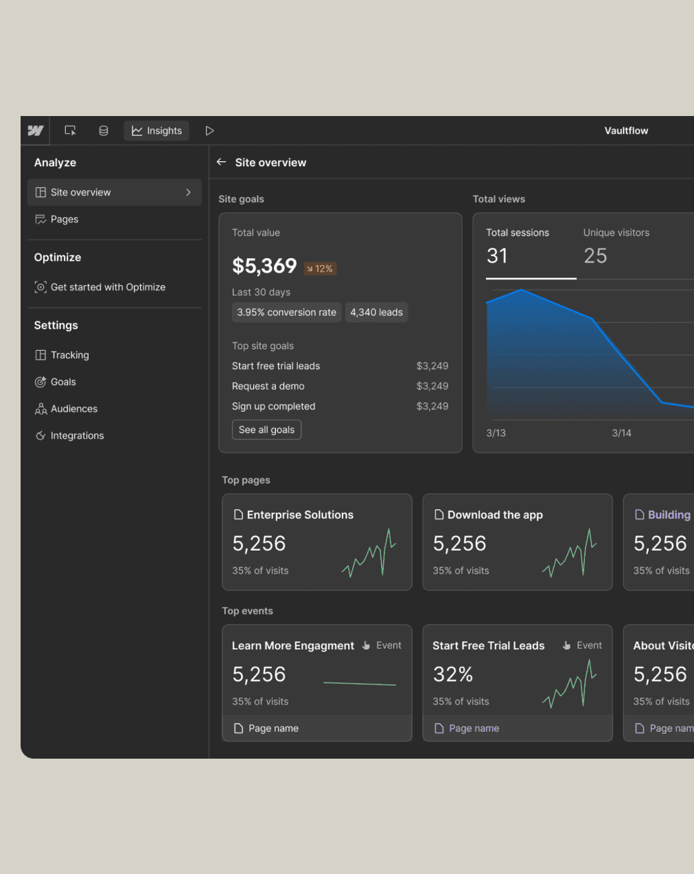694x874 pixels.
Task: Select Sign up completed goal row
Action: coord(340,406)
